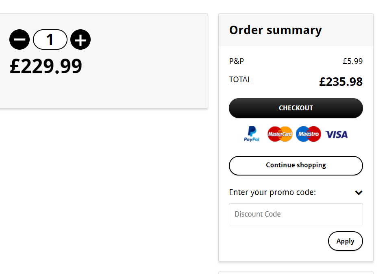
Task: Select the Maestro payment icon
Action: 308,134
